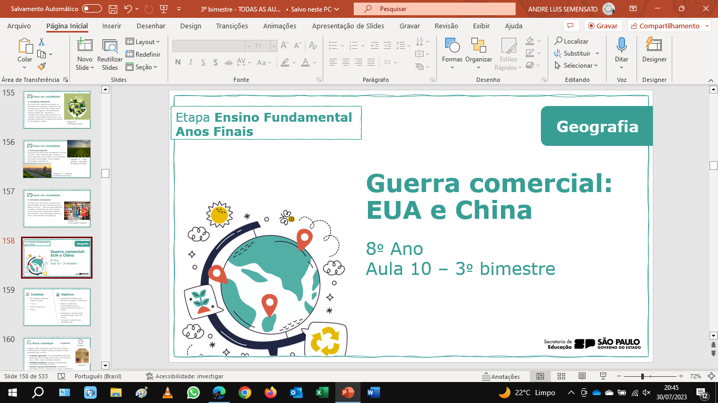Start slideshow icon in status bar
Image resolution: width=718 pixels, height=403 pixels.
[603, 376]
